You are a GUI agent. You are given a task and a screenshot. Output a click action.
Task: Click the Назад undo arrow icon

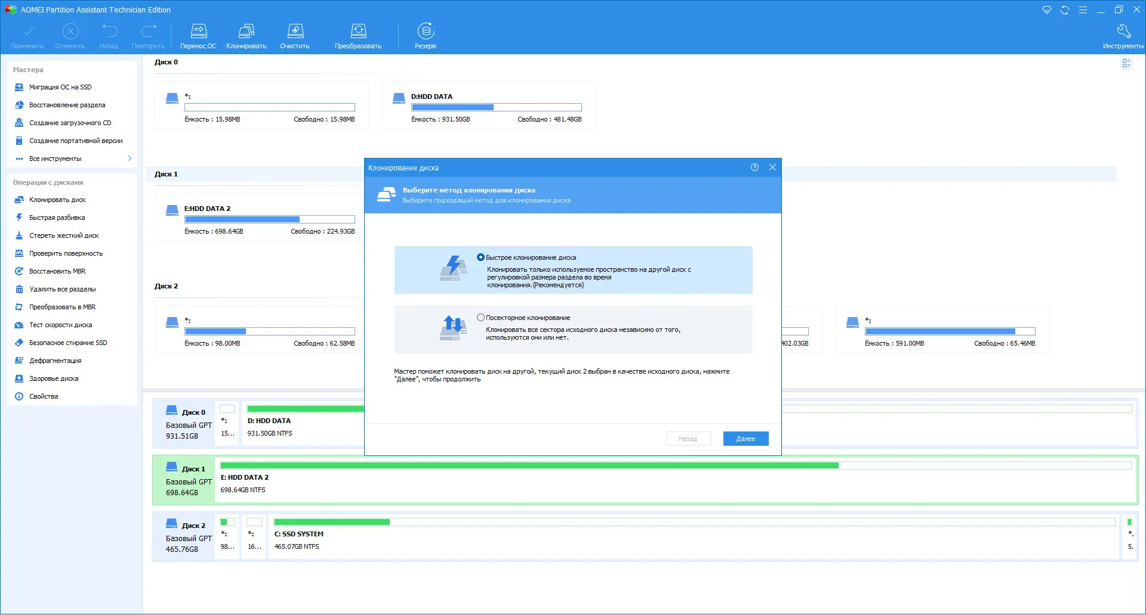109,36
